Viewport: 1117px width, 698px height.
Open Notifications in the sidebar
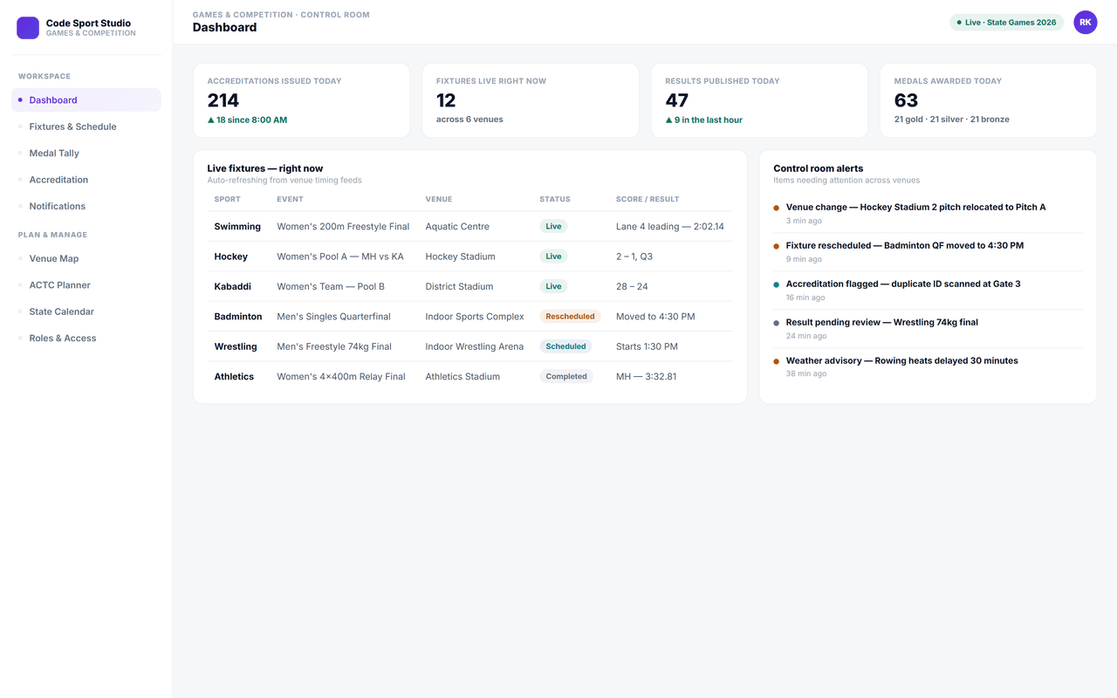(x=86, y=207)
